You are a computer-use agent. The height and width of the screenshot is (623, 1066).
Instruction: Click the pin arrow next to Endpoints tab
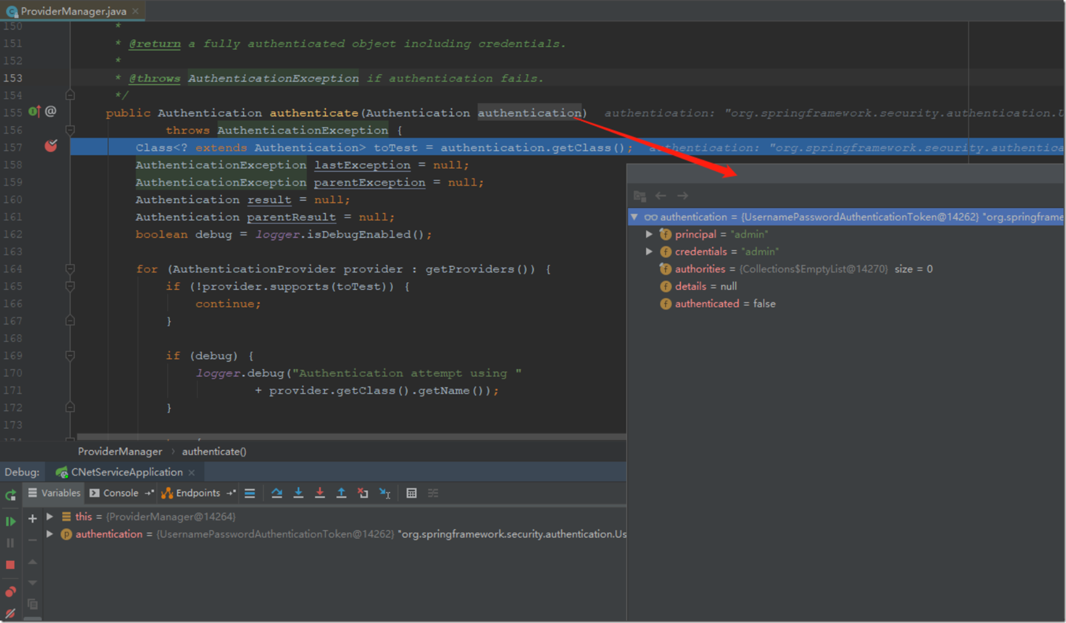click(x=231, y=493)
